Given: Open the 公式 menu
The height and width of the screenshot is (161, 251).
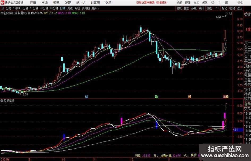Looking at the screenshot, I should click(x=196, y=3).
